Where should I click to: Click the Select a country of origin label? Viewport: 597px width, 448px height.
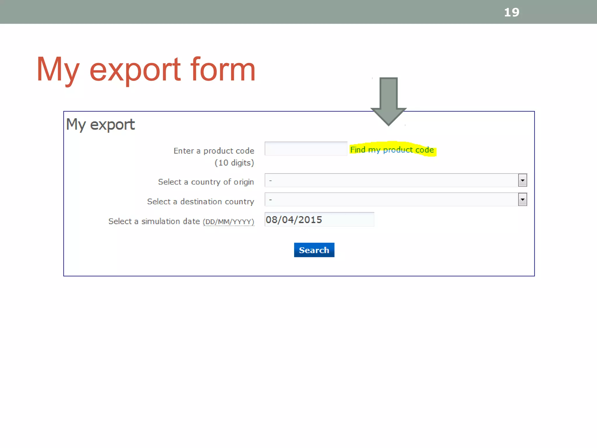[206, 182]
